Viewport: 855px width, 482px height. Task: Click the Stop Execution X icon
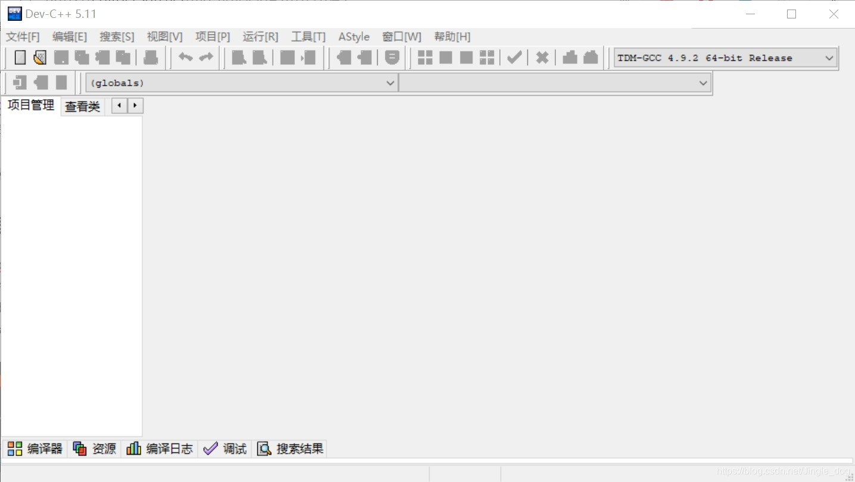pyautogui.click(x=542, y=58)
